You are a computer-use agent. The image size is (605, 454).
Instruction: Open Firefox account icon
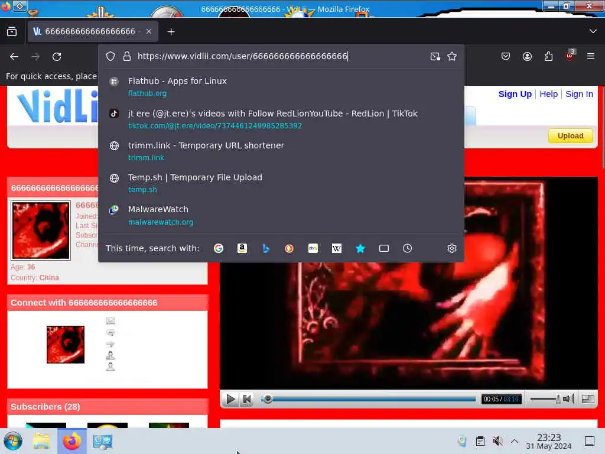click(x=527, y=56)
